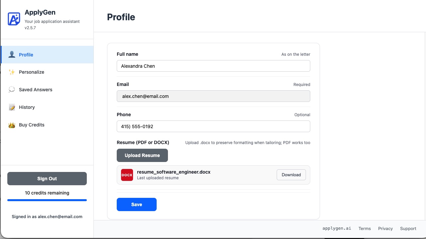The height and width of the screenshot is (239, 426).
Task: Click the 'Last uploaded resume' caption
Action: coord(158,178)
